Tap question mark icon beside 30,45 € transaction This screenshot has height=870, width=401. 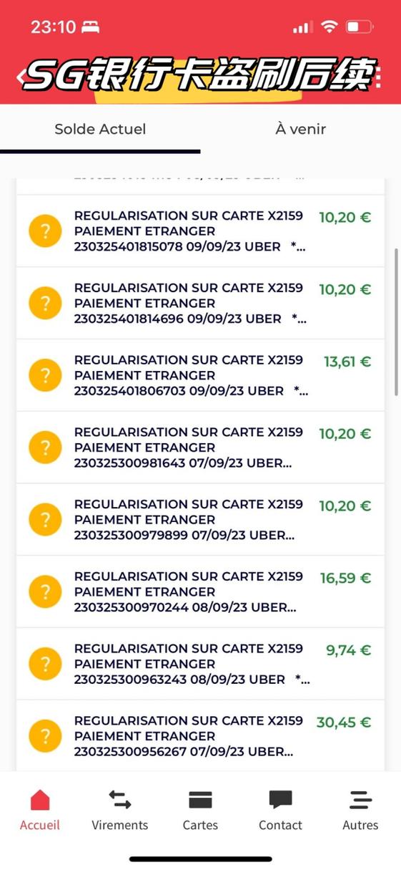45,736
